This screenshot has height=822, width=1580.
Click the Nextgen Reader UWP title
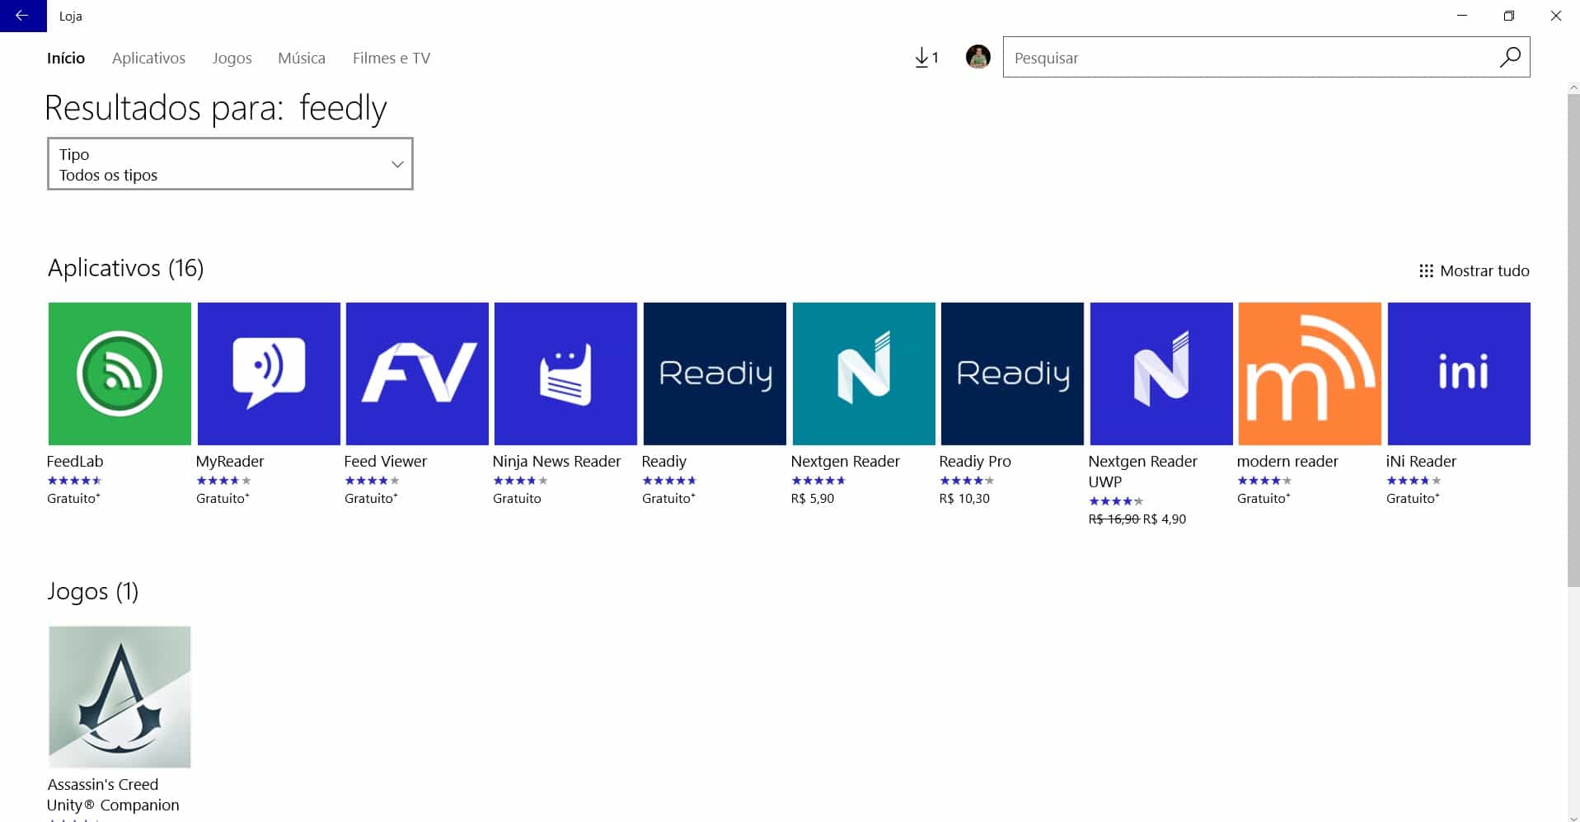[x=1142, y=471]
